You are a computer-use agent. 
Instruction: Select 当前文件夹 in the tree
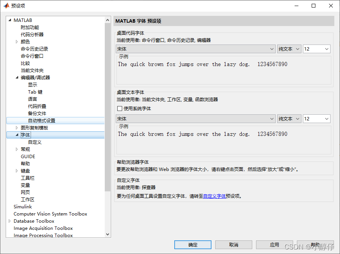(x=32, y=70)
